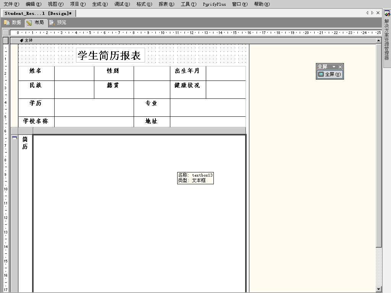Click the 布局 tab ruler icon
Screen dimensions: 391x293
(29, 23)
